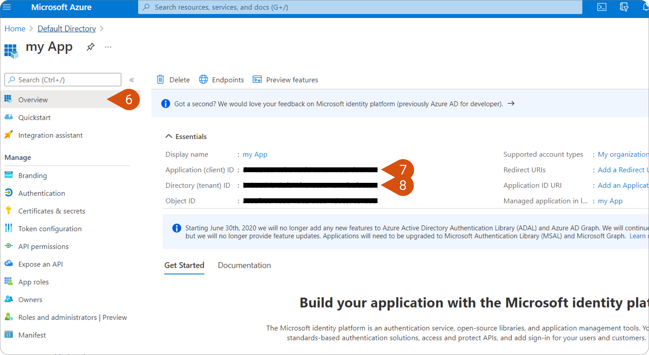Collapse the Essentials section
The height and width of the screenshot is (355, 649).
(x=169, y=136)
